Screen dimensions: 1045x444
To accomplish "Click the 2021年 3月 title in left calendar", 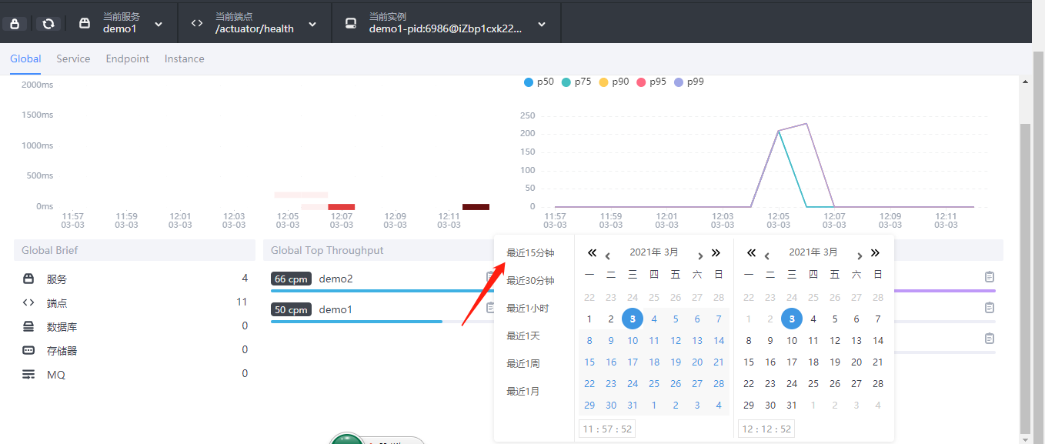I will [654, 252].
